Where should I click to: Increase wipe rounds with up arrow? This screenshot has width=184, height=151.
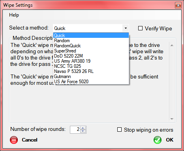point(83,128)
